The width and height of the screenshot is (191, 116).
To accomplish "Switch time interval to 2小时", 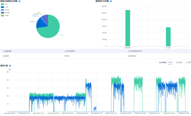I will pos(188,63).
